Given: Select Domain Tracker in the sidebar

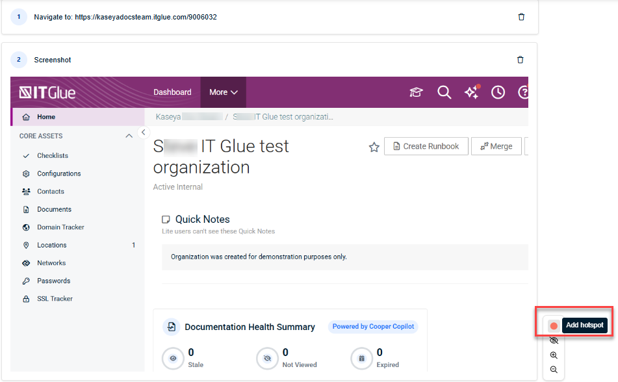Looking at the screenshot, I should (60, 227).
